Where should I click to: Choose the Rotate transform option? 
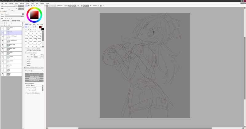click(x=26, y=65)
